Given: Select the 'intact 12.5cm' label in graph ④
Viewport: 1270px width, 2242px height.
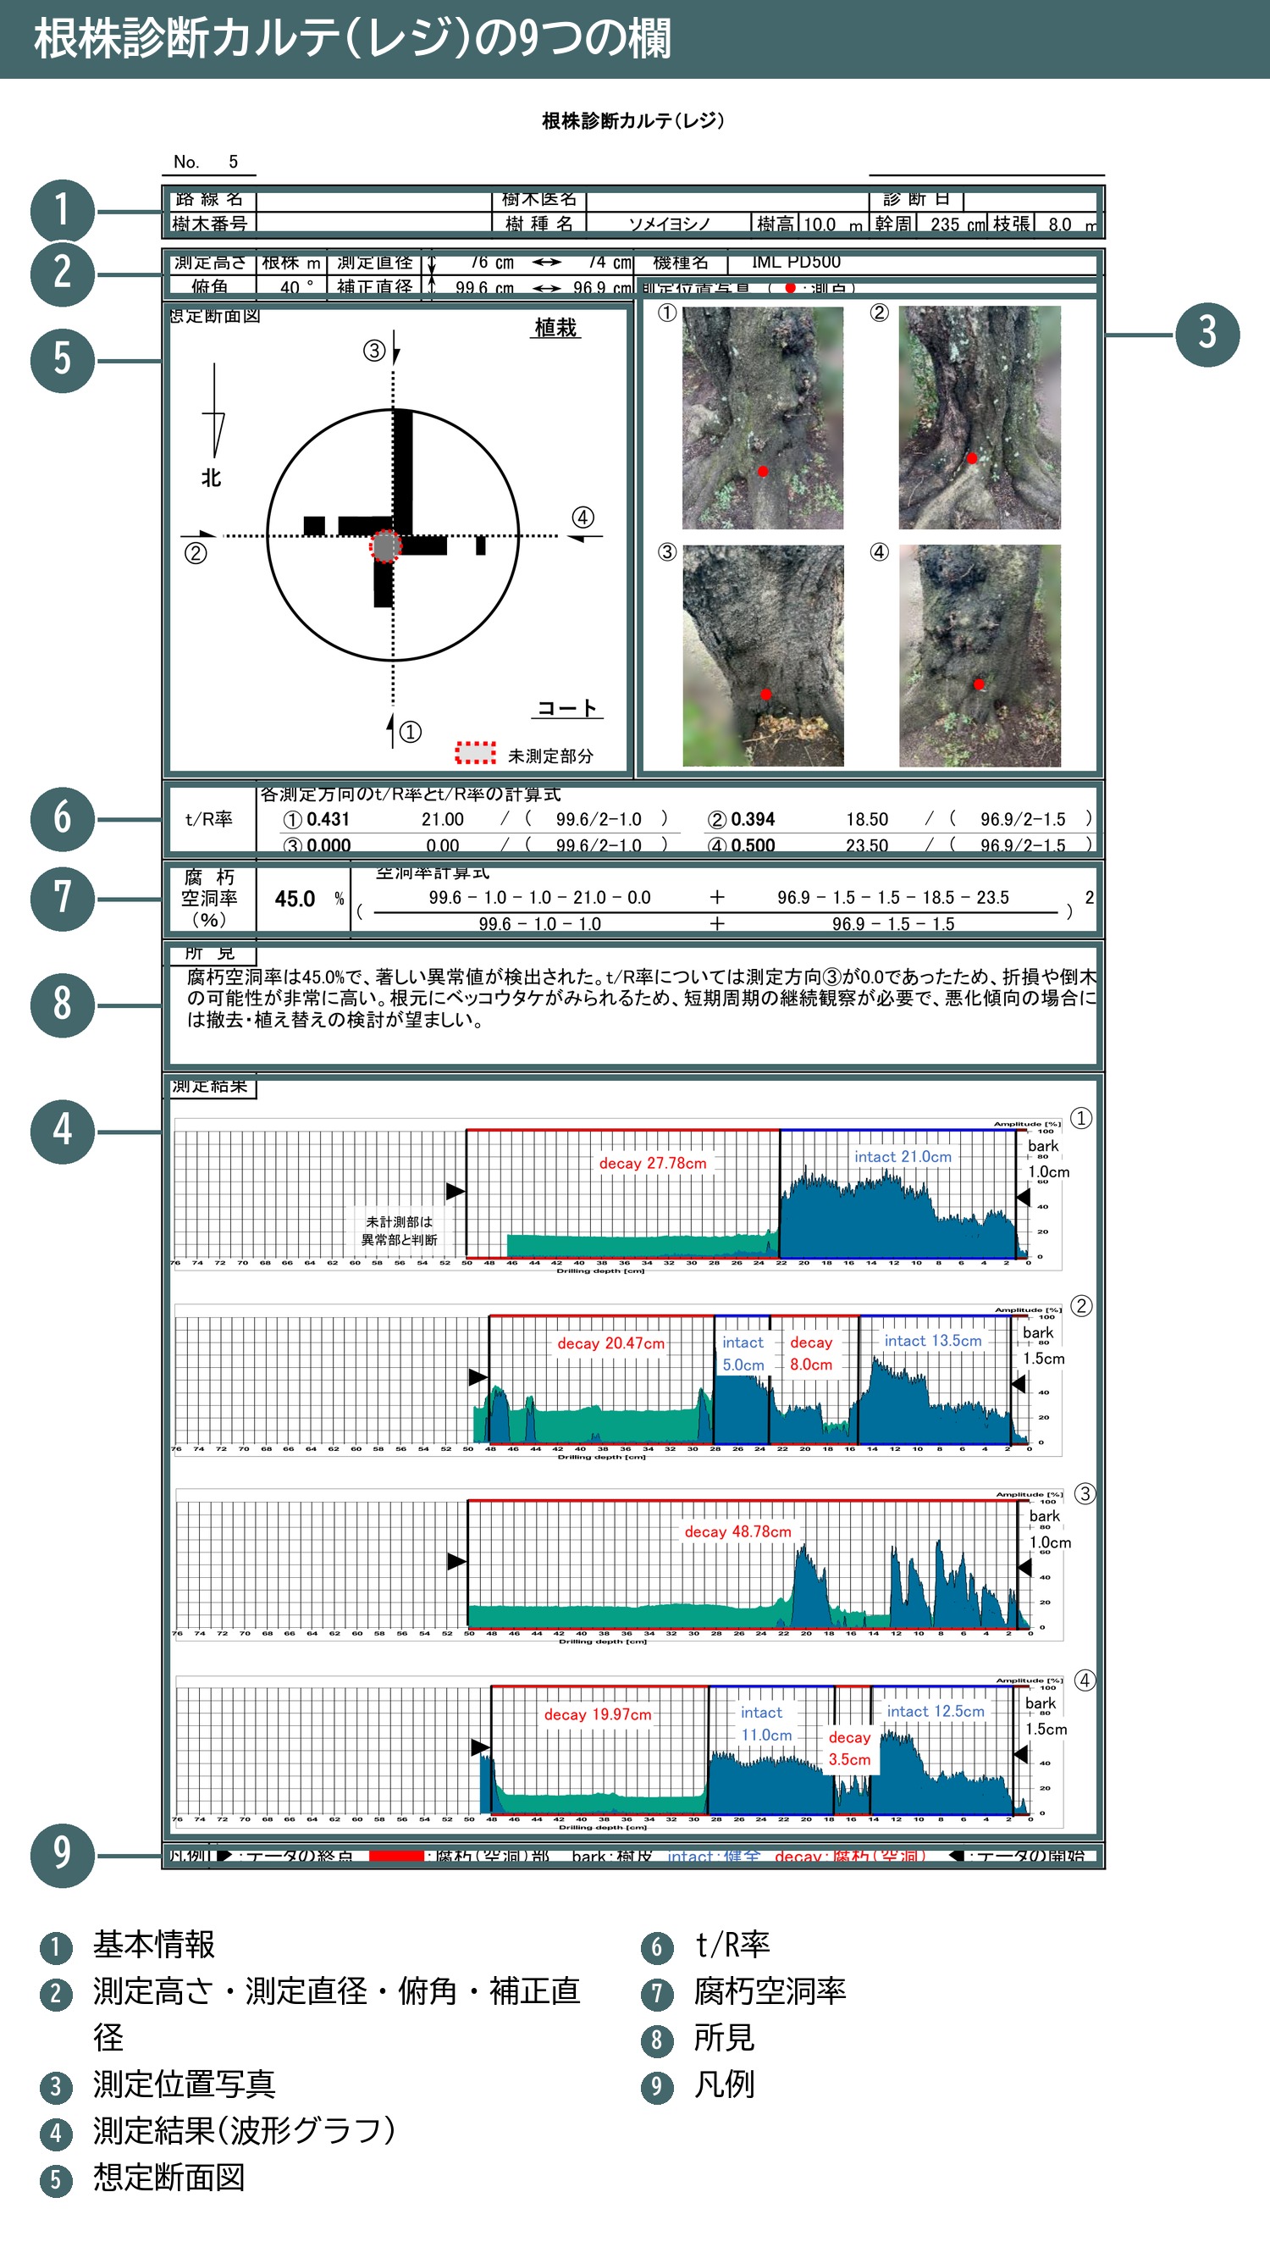Looking at the screenshot, I should tap(935, 1711).
